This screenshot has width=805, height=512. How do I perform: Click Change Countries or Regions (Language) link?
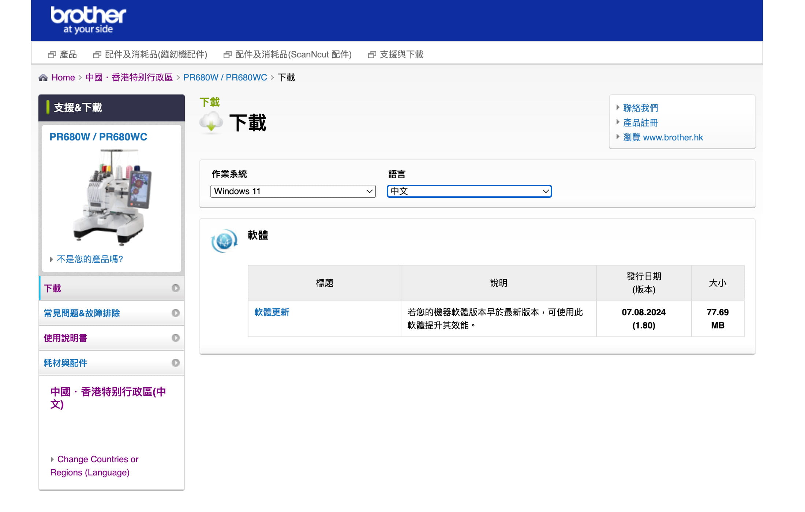tap(94, 466)
